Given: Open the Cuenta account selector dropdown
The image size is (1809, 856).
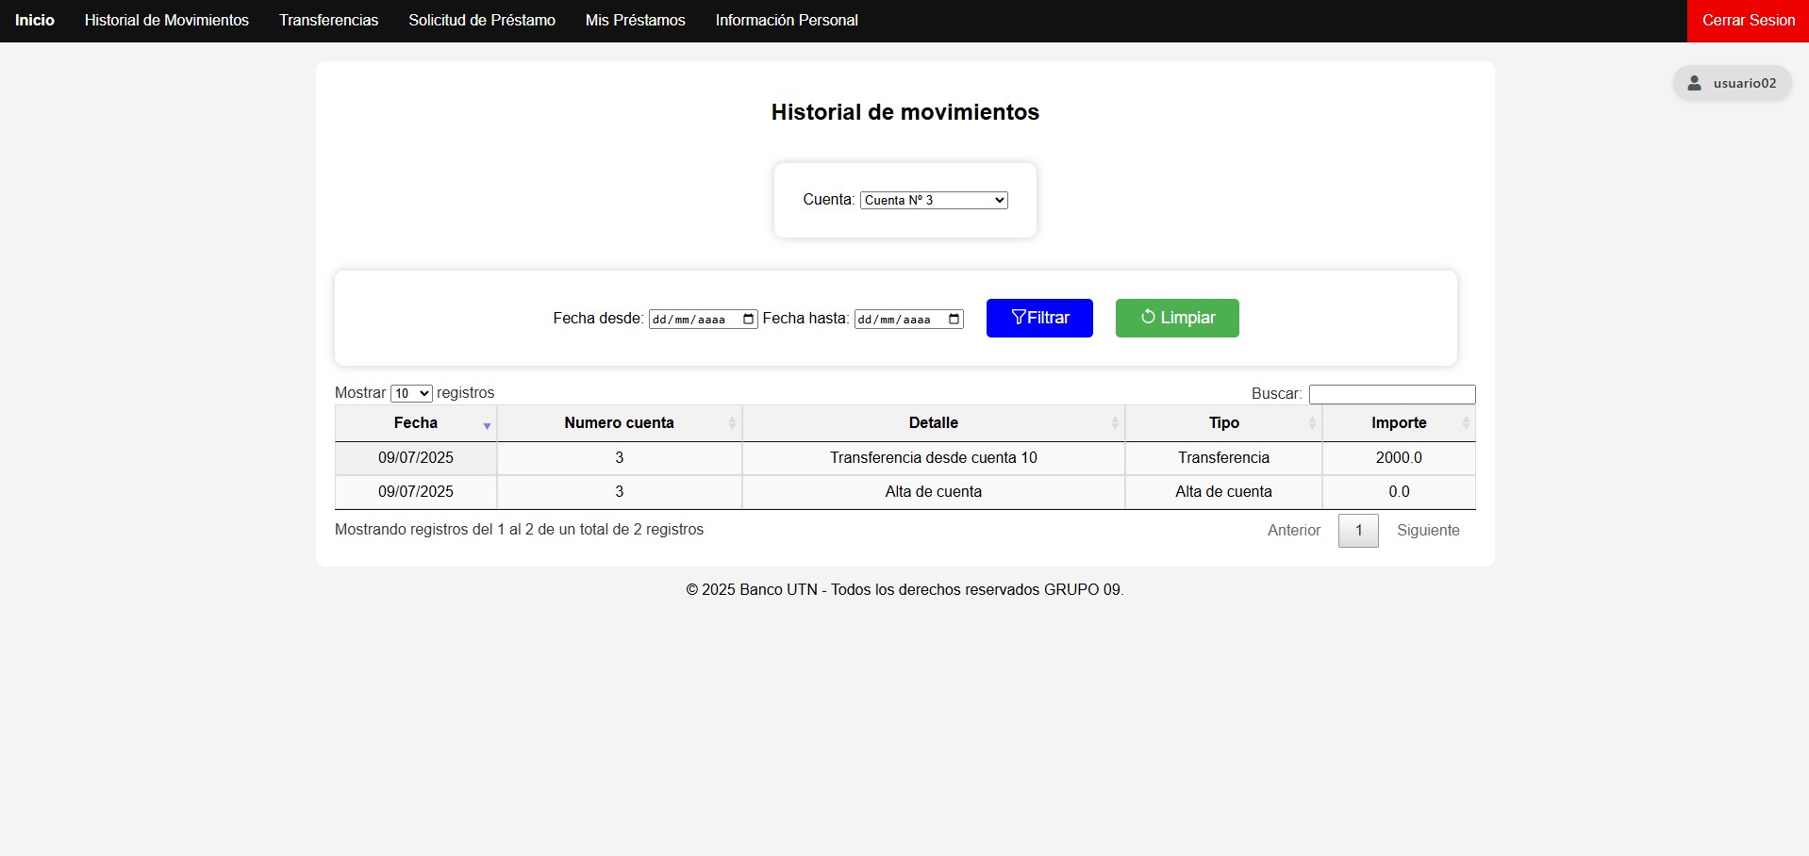Looking at the screenshot, I should (x=933, y=200).
